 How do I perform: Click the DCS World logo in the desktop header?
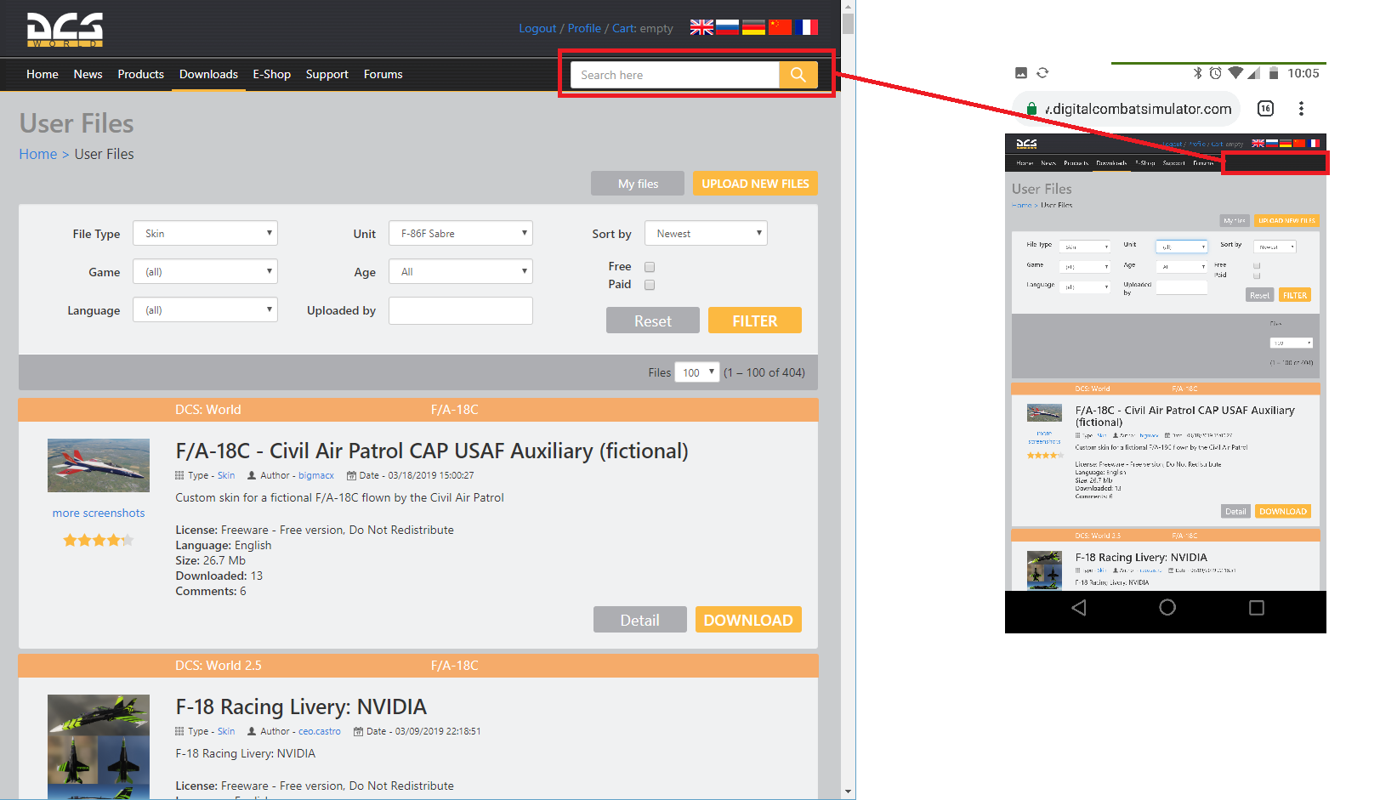(65, 30)
